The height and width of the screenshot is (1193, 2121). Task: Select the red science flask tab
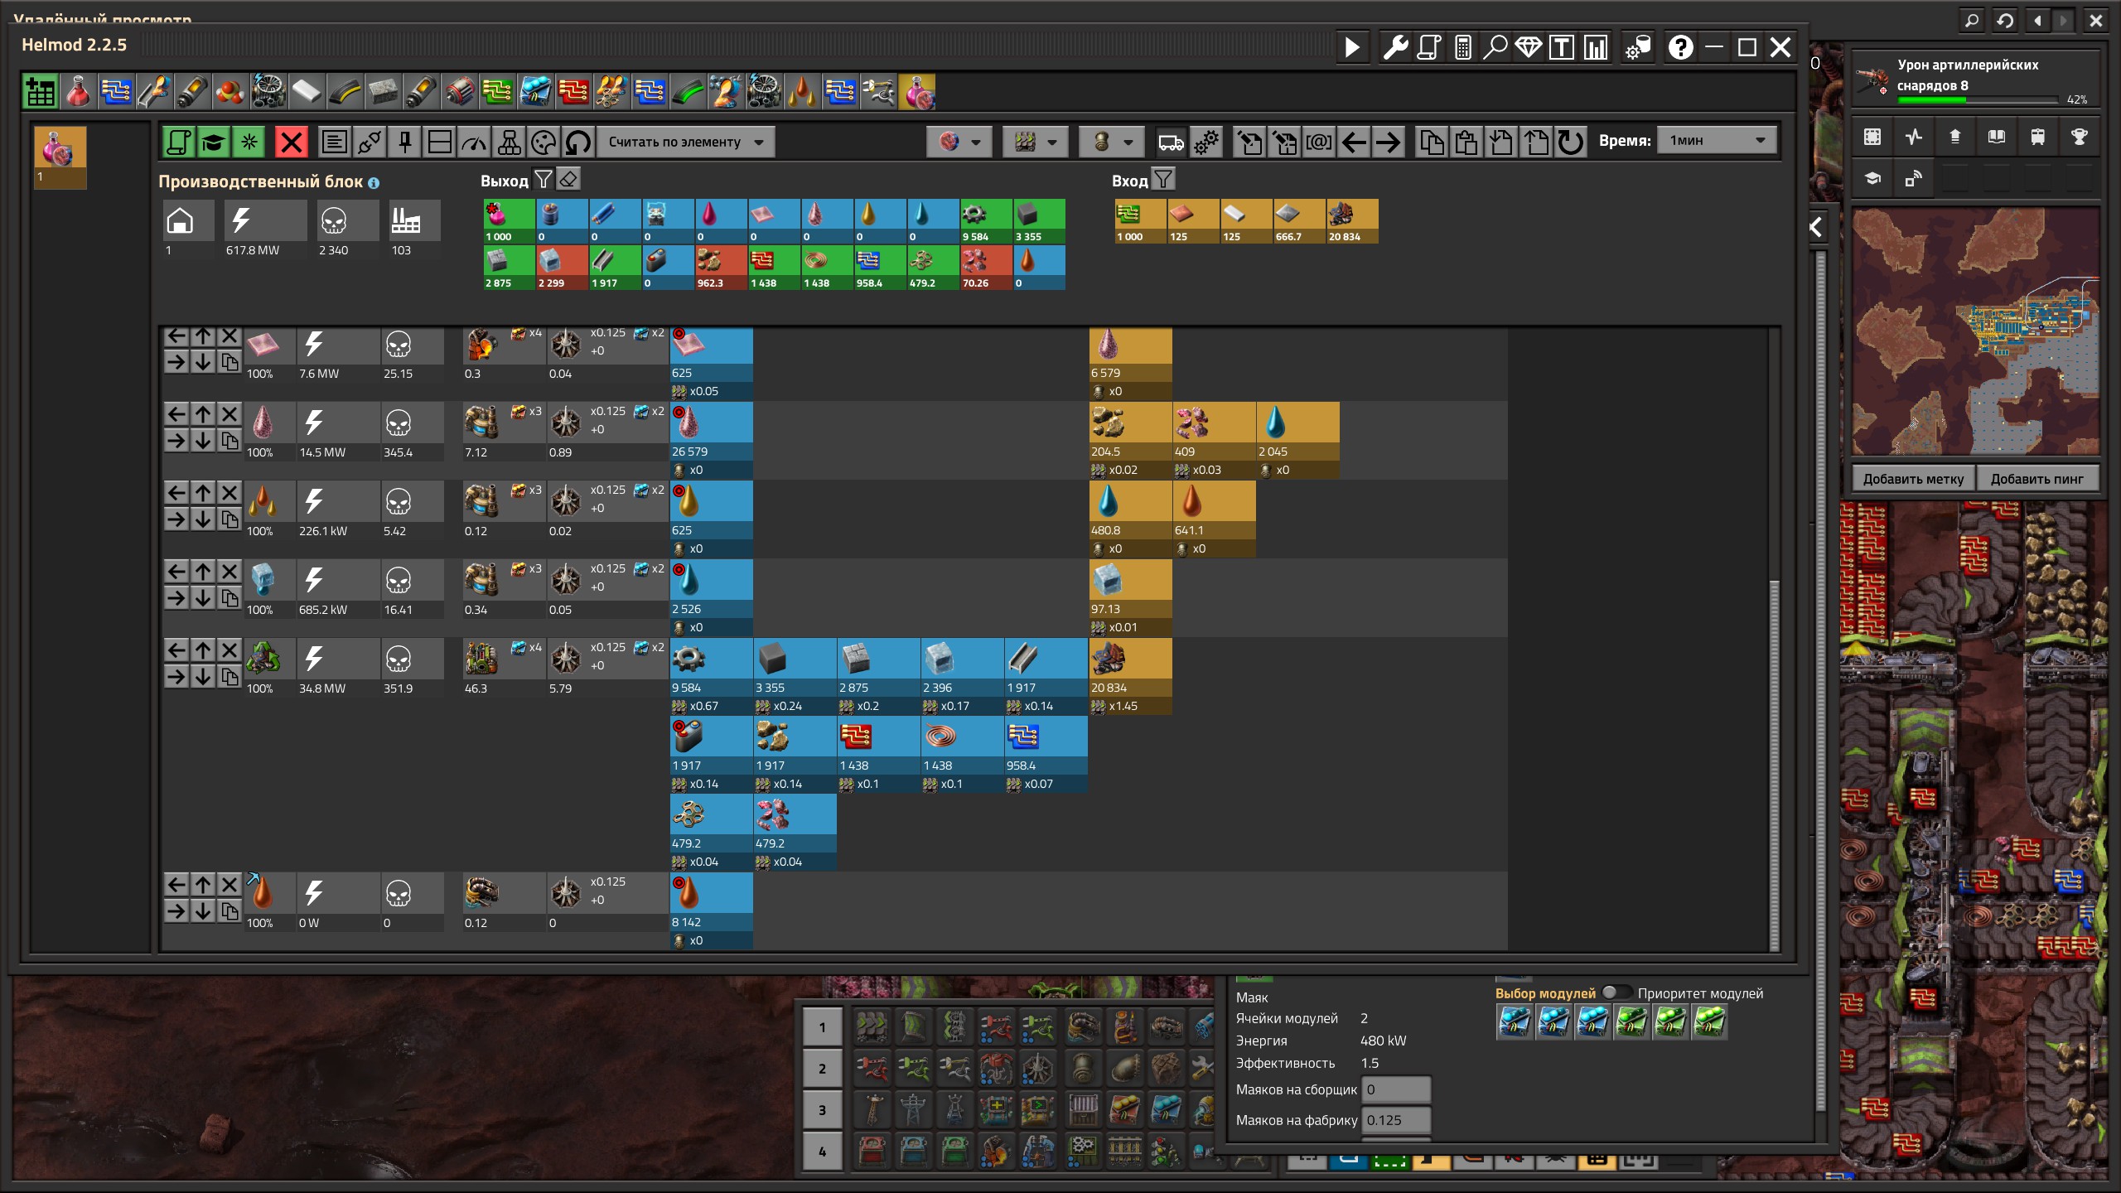(78, 92)
